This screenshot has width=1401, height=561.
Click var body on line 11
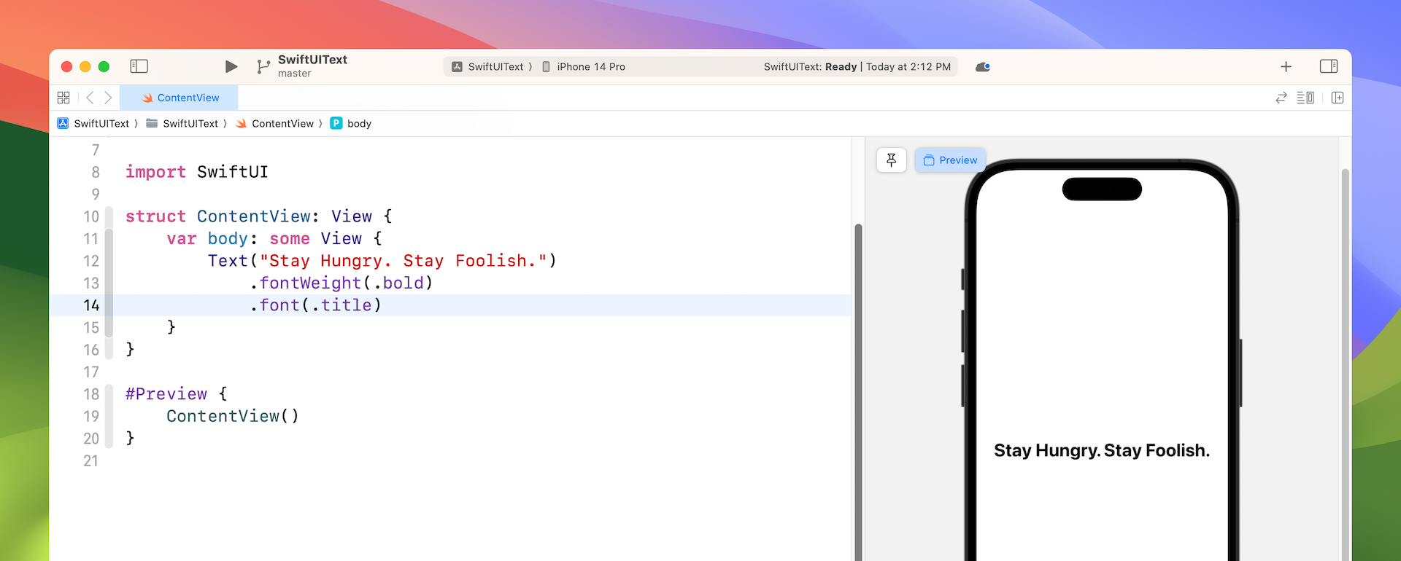pyautogui.click(x=207, y=239)
